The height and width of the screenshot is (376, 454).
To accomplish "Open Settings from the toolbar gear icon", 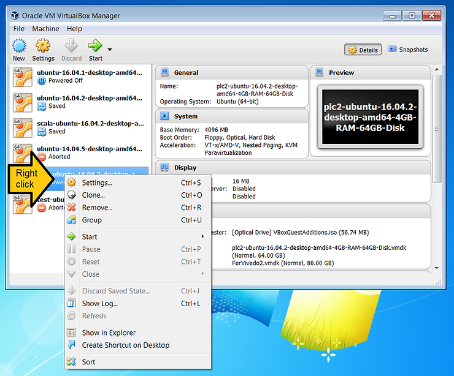I will (x=43, y=46).
